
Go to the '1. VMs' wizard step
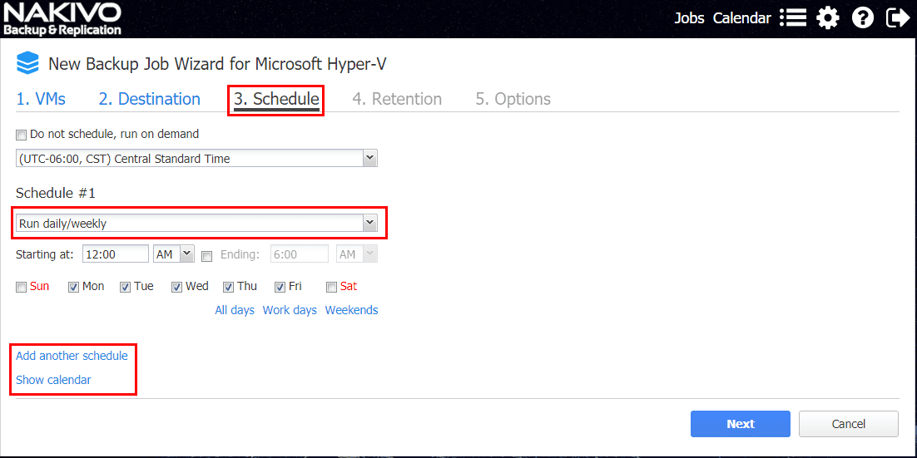tap(41, 99)
